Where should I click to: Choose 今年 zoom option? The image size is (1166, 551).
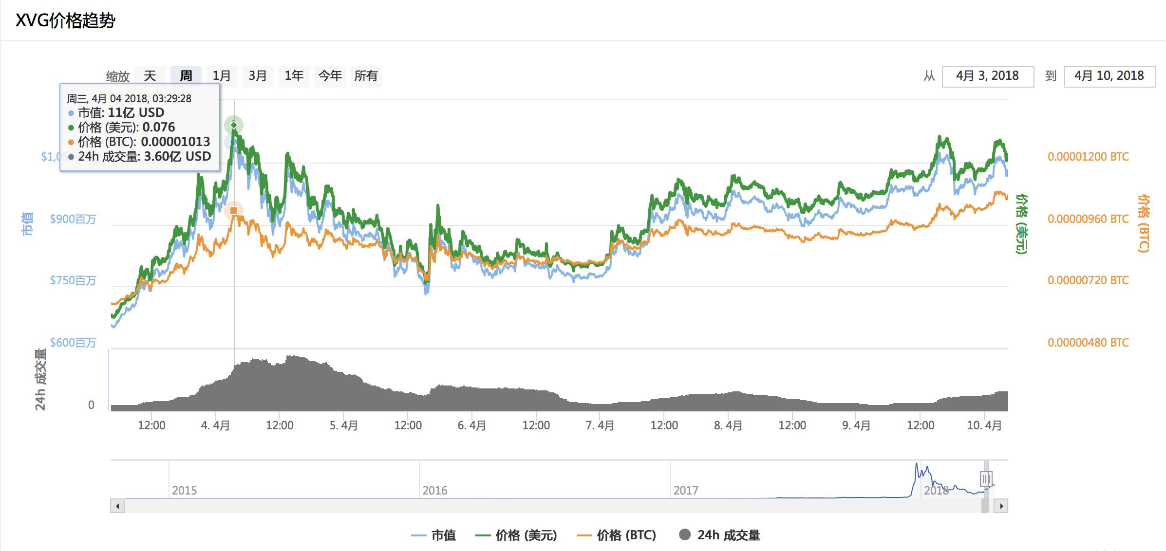pos(330,76)
